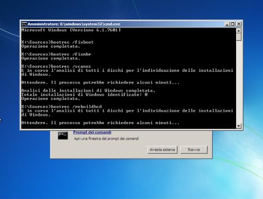Click the 'bootrec /fixmbr' command line
The height and width of the screenshot is (199, 263).
[56, 54]
